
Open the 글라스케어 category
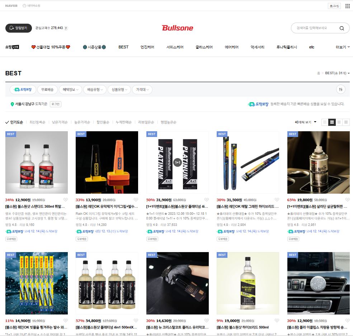(x=204, y=47)
